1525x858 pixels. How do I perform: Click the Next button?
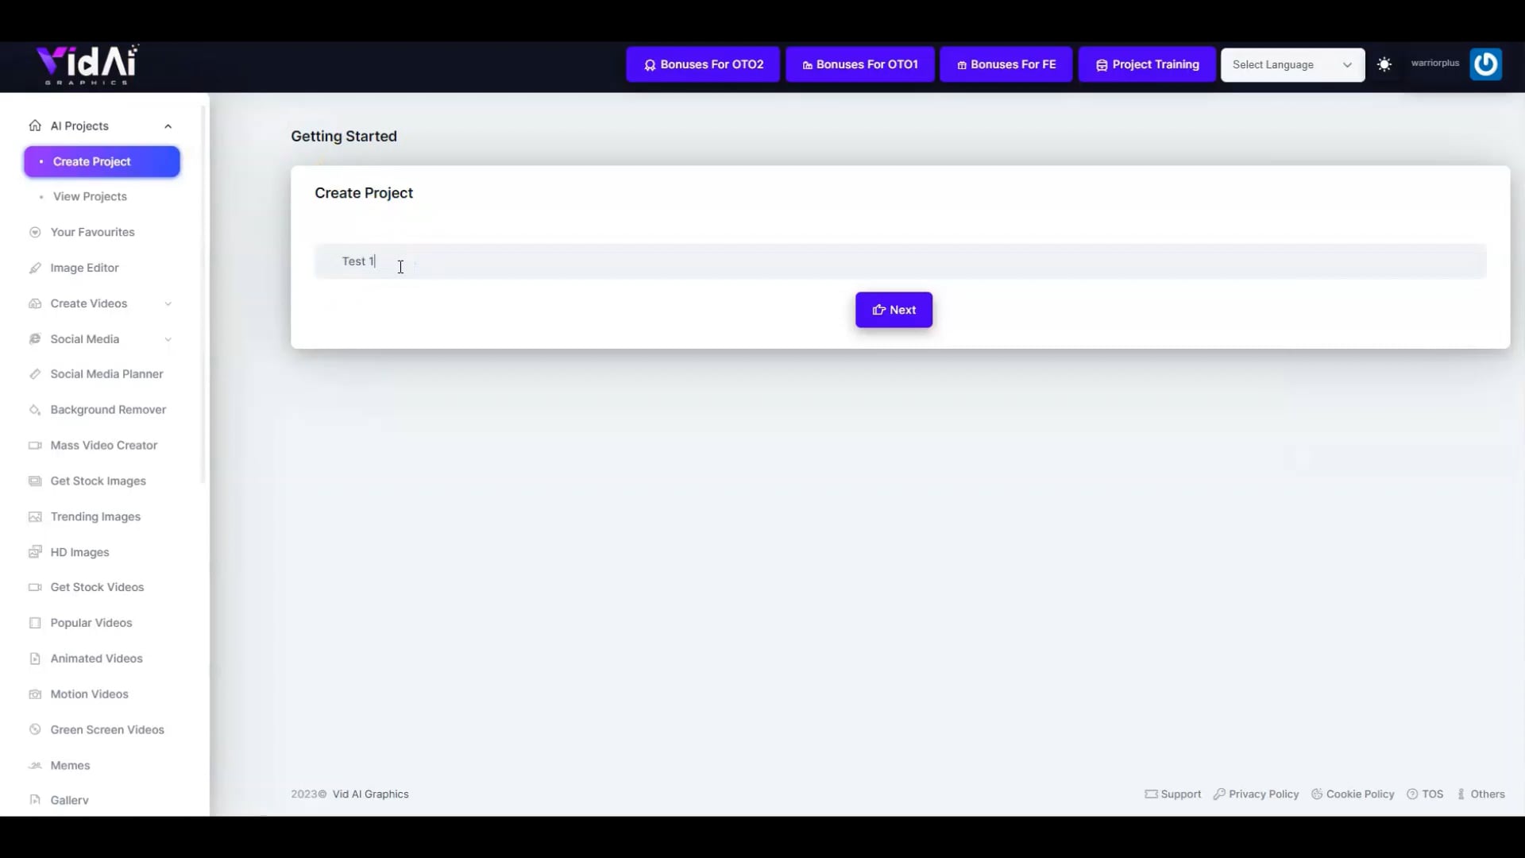point(894,310)
